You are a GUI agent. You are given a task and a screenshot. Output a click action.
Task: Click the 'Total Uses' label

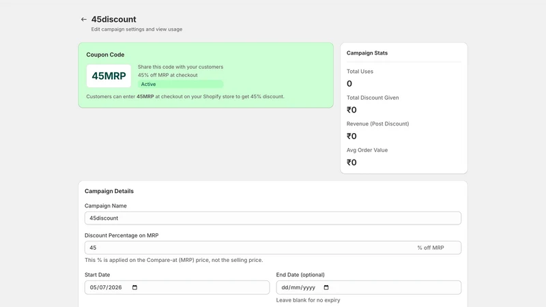[x=360, y=72]
